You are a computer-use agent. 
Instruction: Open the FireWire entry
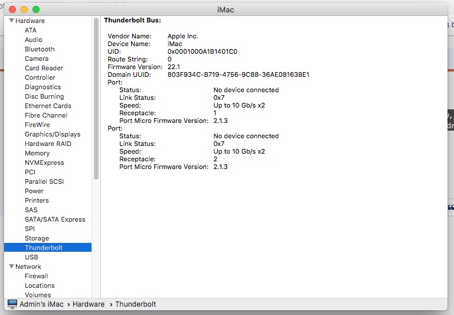tap(37, 125)
